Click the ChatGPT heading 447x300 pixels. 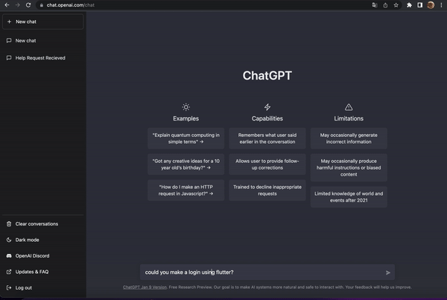tap(267, 75)
